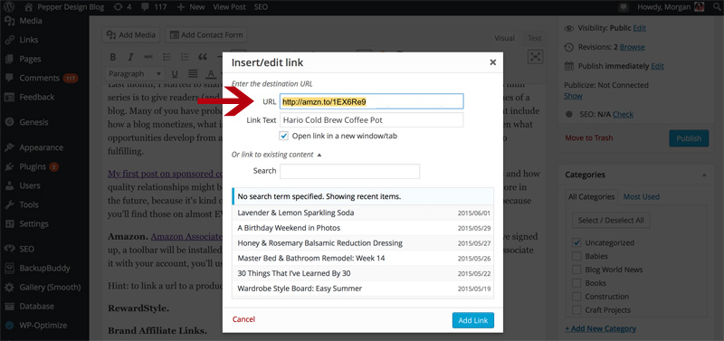The height and width of the screenshot is (341, 724).
Task: Visit Pepper Design Blog home
Action: pos(64,7)
